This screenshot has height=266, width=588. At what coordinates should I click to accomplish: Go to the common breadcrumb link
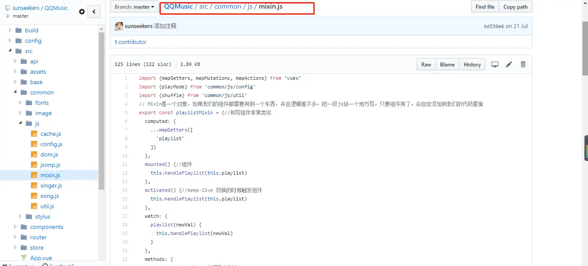click(x=228, y=6)
